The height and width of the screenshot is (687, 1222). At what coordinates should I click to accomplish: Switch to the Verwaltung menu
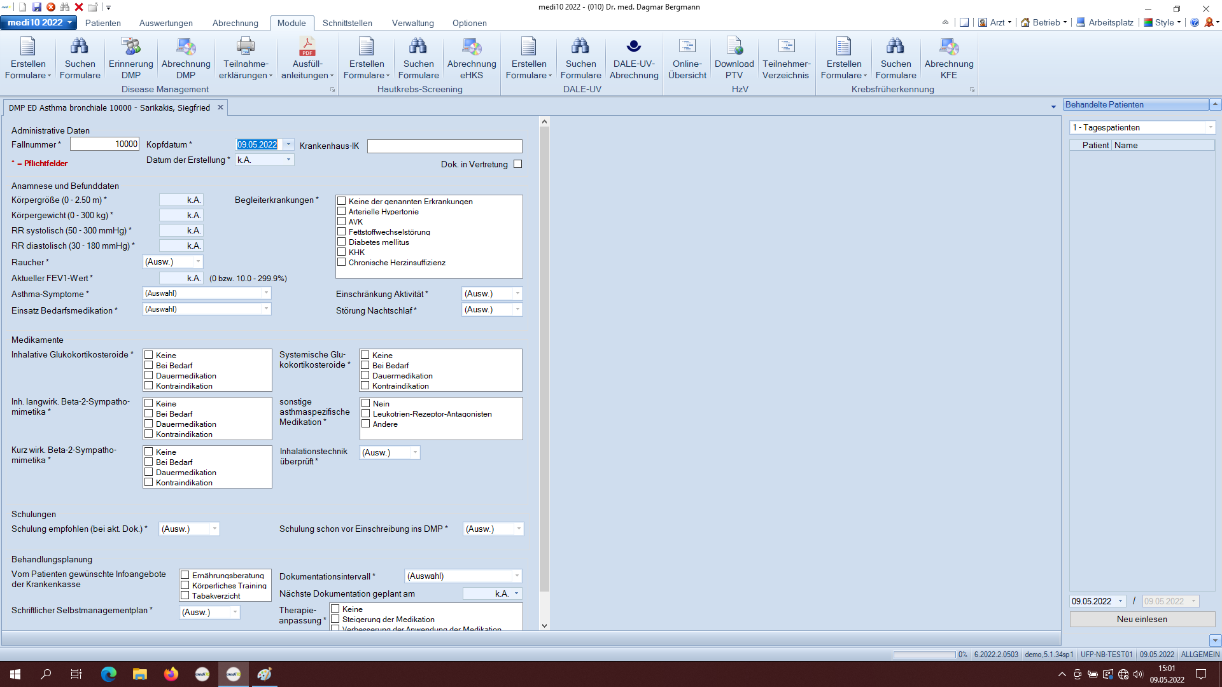tap(412, 23)
